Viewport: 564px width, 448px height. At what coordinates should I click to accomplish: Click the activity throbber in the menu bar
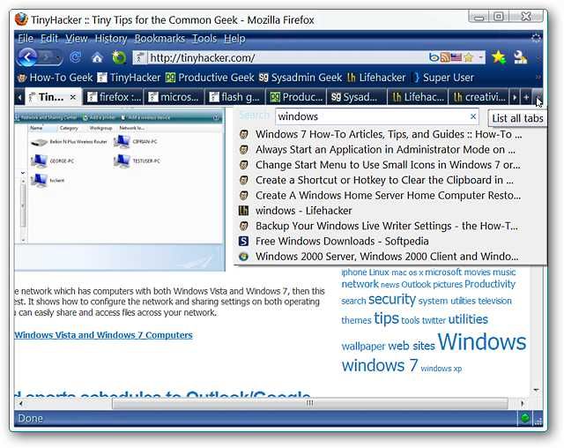[536, 38]
